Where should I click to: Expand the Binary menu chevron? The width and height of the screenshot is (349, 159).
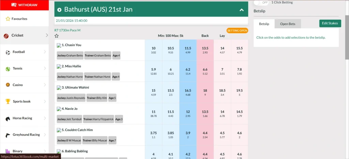click(x=45, y=151)
